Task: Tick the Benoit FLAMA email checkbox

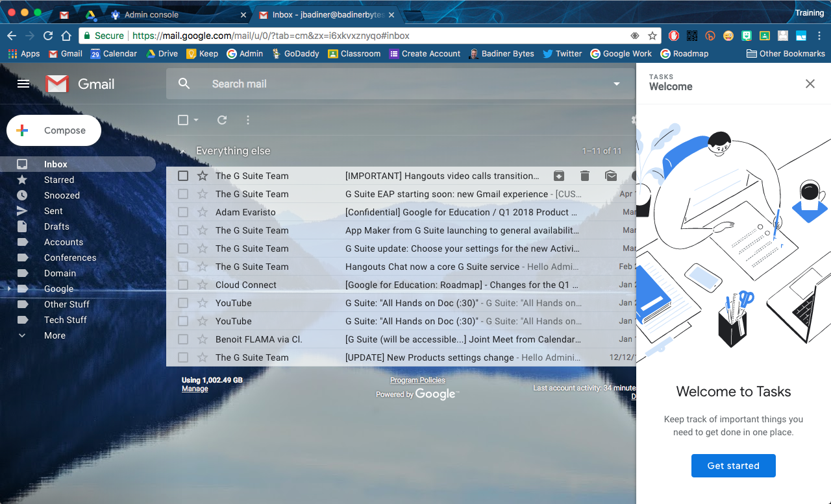Action: (x=183, y=339)
